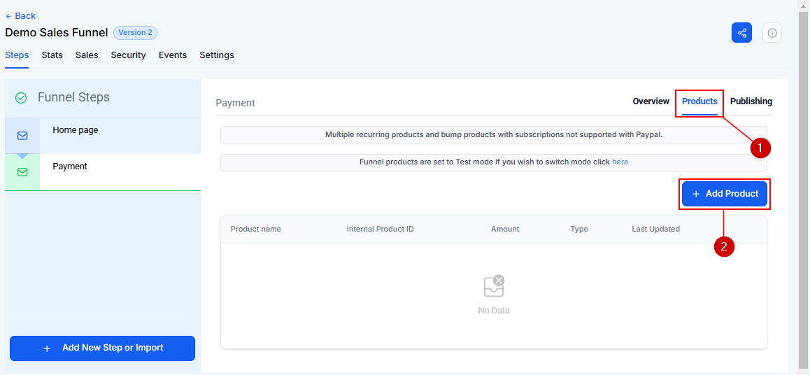Viewport: 810px width, 375px height.
Task: Click the Payment step envelope icon
Action: pos(22,172)
